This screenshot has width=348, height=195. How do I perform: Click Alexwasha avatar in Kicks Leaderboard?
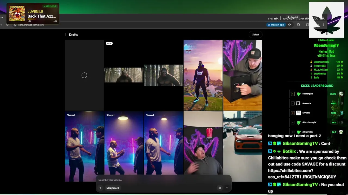(x=299, y=103)
